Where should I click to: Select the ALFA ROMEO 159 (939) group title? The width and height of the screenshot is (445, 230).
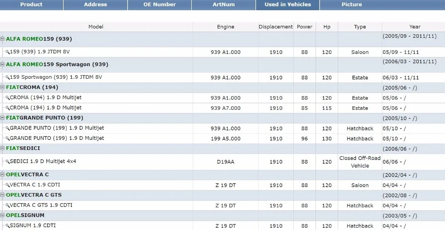pyautogui.click(x=39, y=39)
